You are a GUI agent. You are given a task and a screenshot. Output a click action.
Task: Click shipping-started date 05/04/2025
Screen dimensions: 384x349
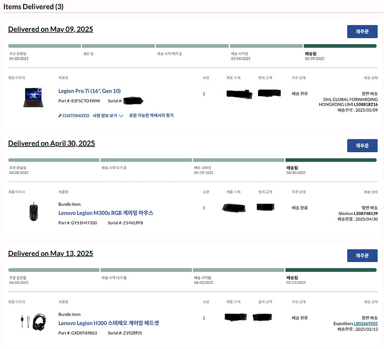(x=240, y=59)
